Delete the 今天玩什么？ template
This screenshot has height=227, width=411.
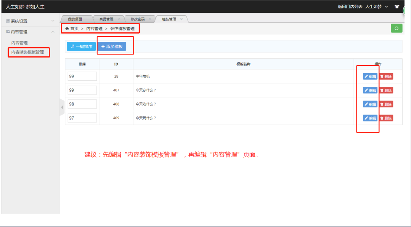(x=386, y=118)
